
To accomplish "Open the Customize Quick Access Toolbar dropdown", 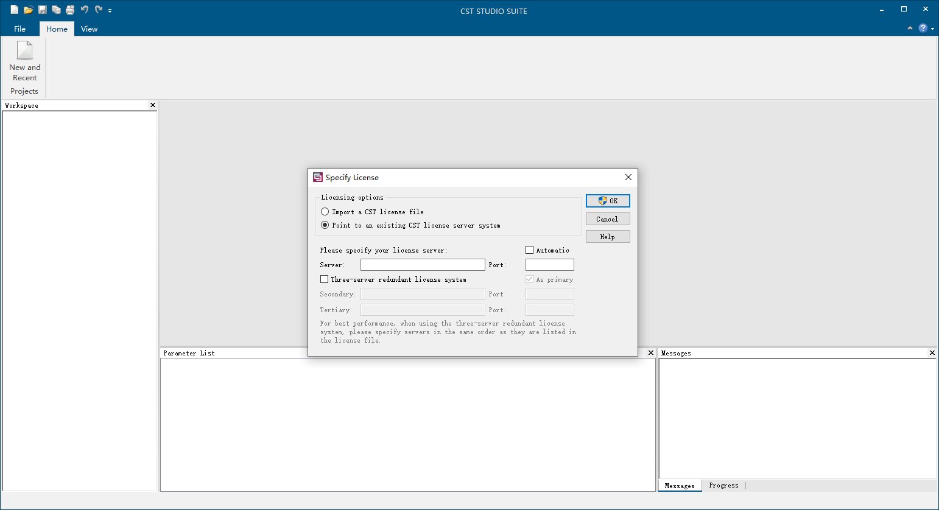I will point(110,11).
